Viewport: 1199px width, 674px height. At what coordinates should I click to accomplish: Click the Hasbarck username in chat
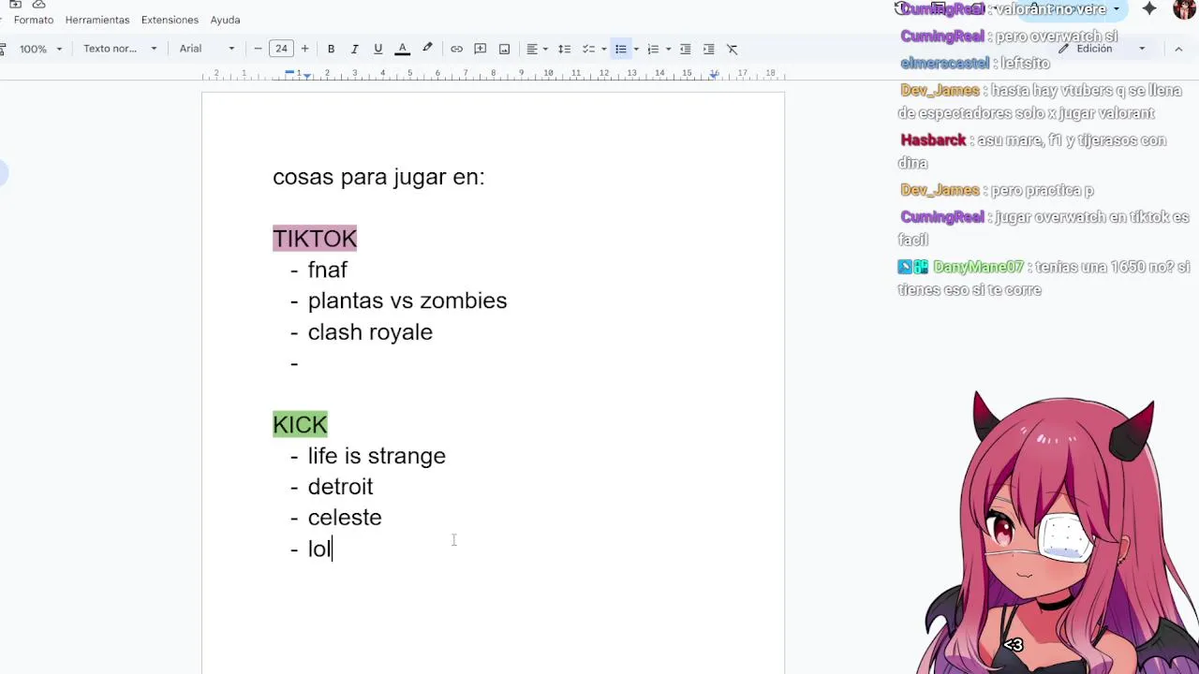(933, 140)
